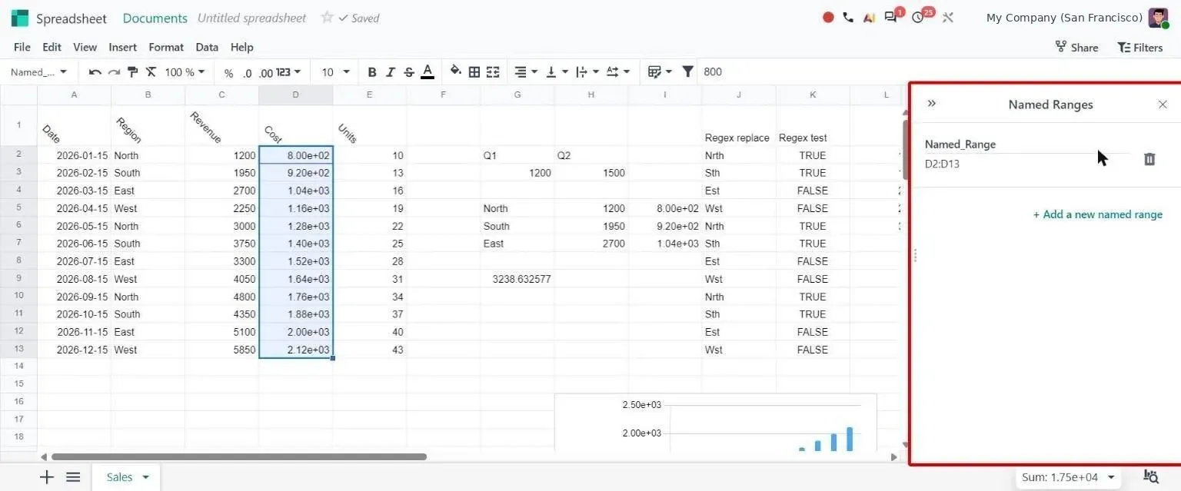Screen dimensions: 1181x491
Task: Open the Format menu
Action: 166,47
